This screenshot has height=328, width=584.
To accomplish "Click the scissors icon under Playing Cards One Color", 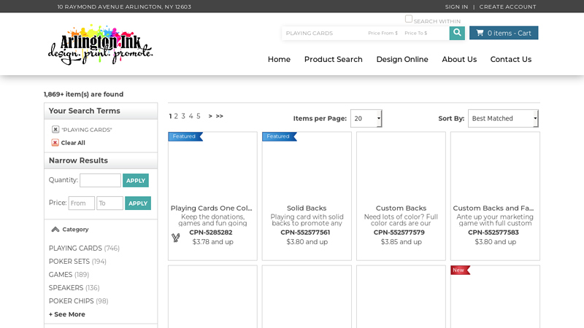I will click(176, 238).
